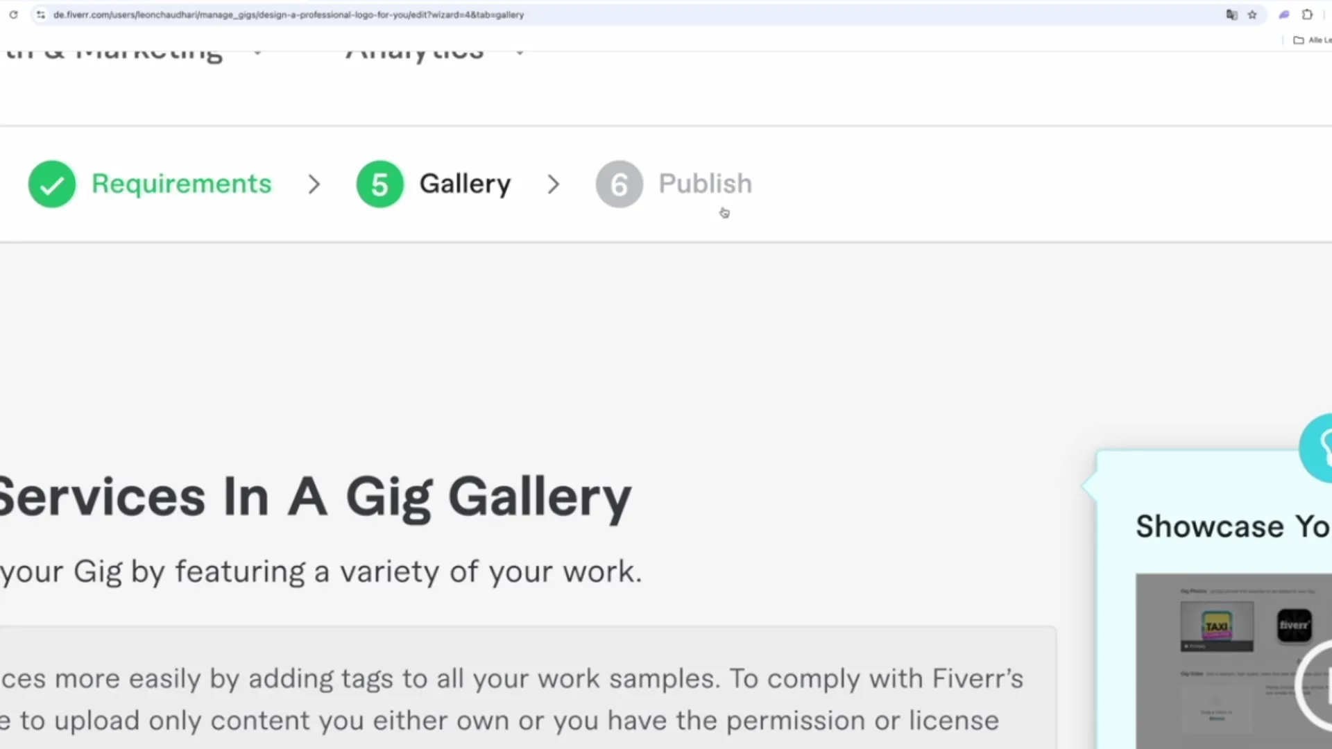1332x749 pixels.
Task: Click the Google Translate icon in address bar
Action: [1233, 15]
